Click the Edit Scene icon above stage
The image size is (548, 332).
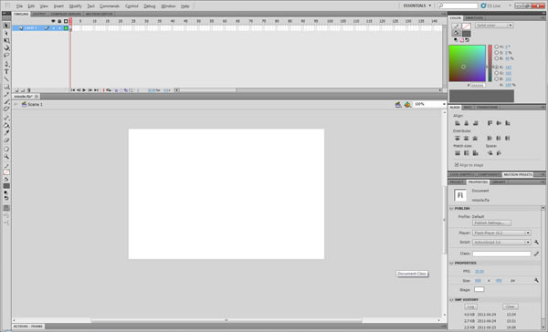click(398, 104)
